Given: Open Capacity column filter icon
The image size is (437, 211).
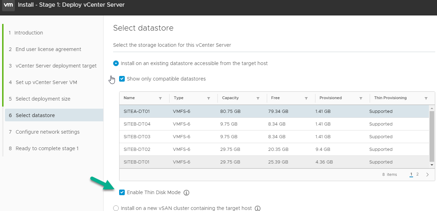Looking at the screenshot, I should pos(258,98).
